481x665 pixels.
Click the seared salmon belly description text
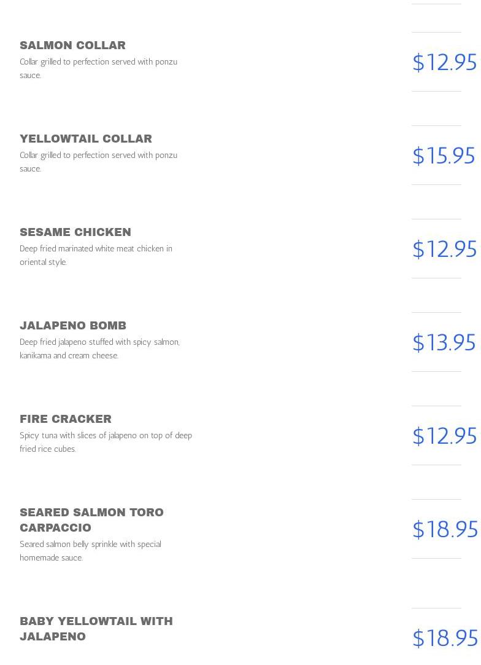90,551
